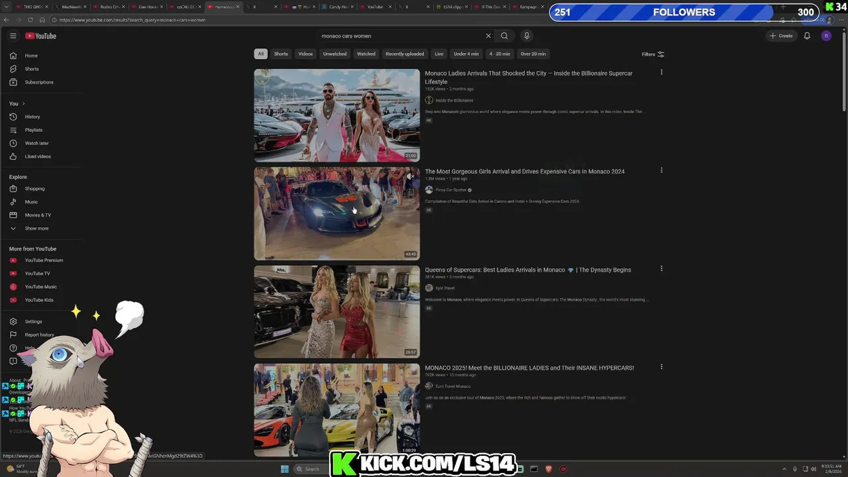The image size is (848, 477).
Task: Open Inside the Billionaires channel
Action: pyautogui.click(x=454, y=101)
